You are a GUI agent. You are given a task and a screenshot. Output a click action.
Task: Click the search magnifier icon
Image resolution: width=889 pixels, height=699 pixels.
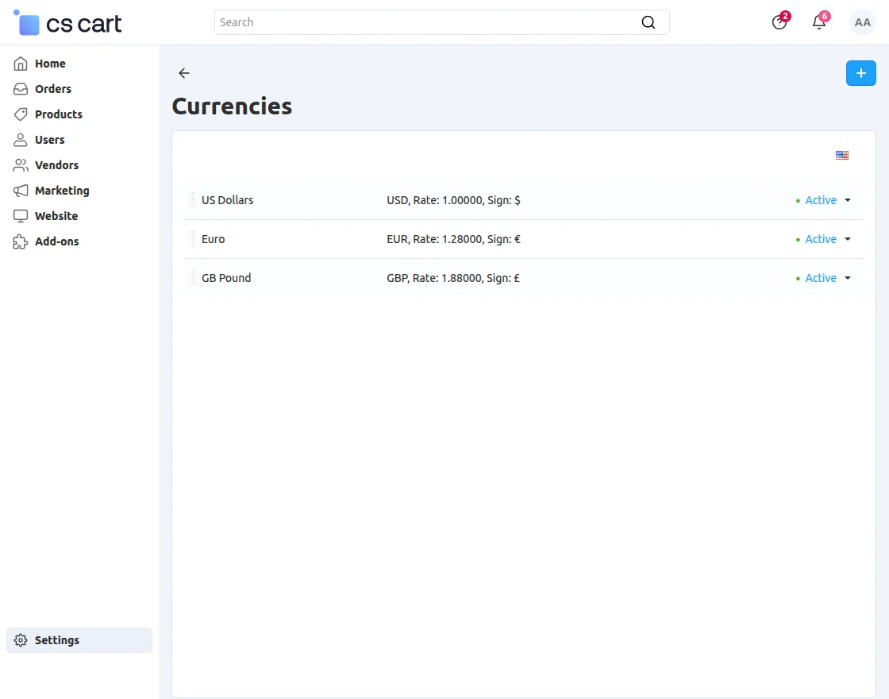pos(648,22)
